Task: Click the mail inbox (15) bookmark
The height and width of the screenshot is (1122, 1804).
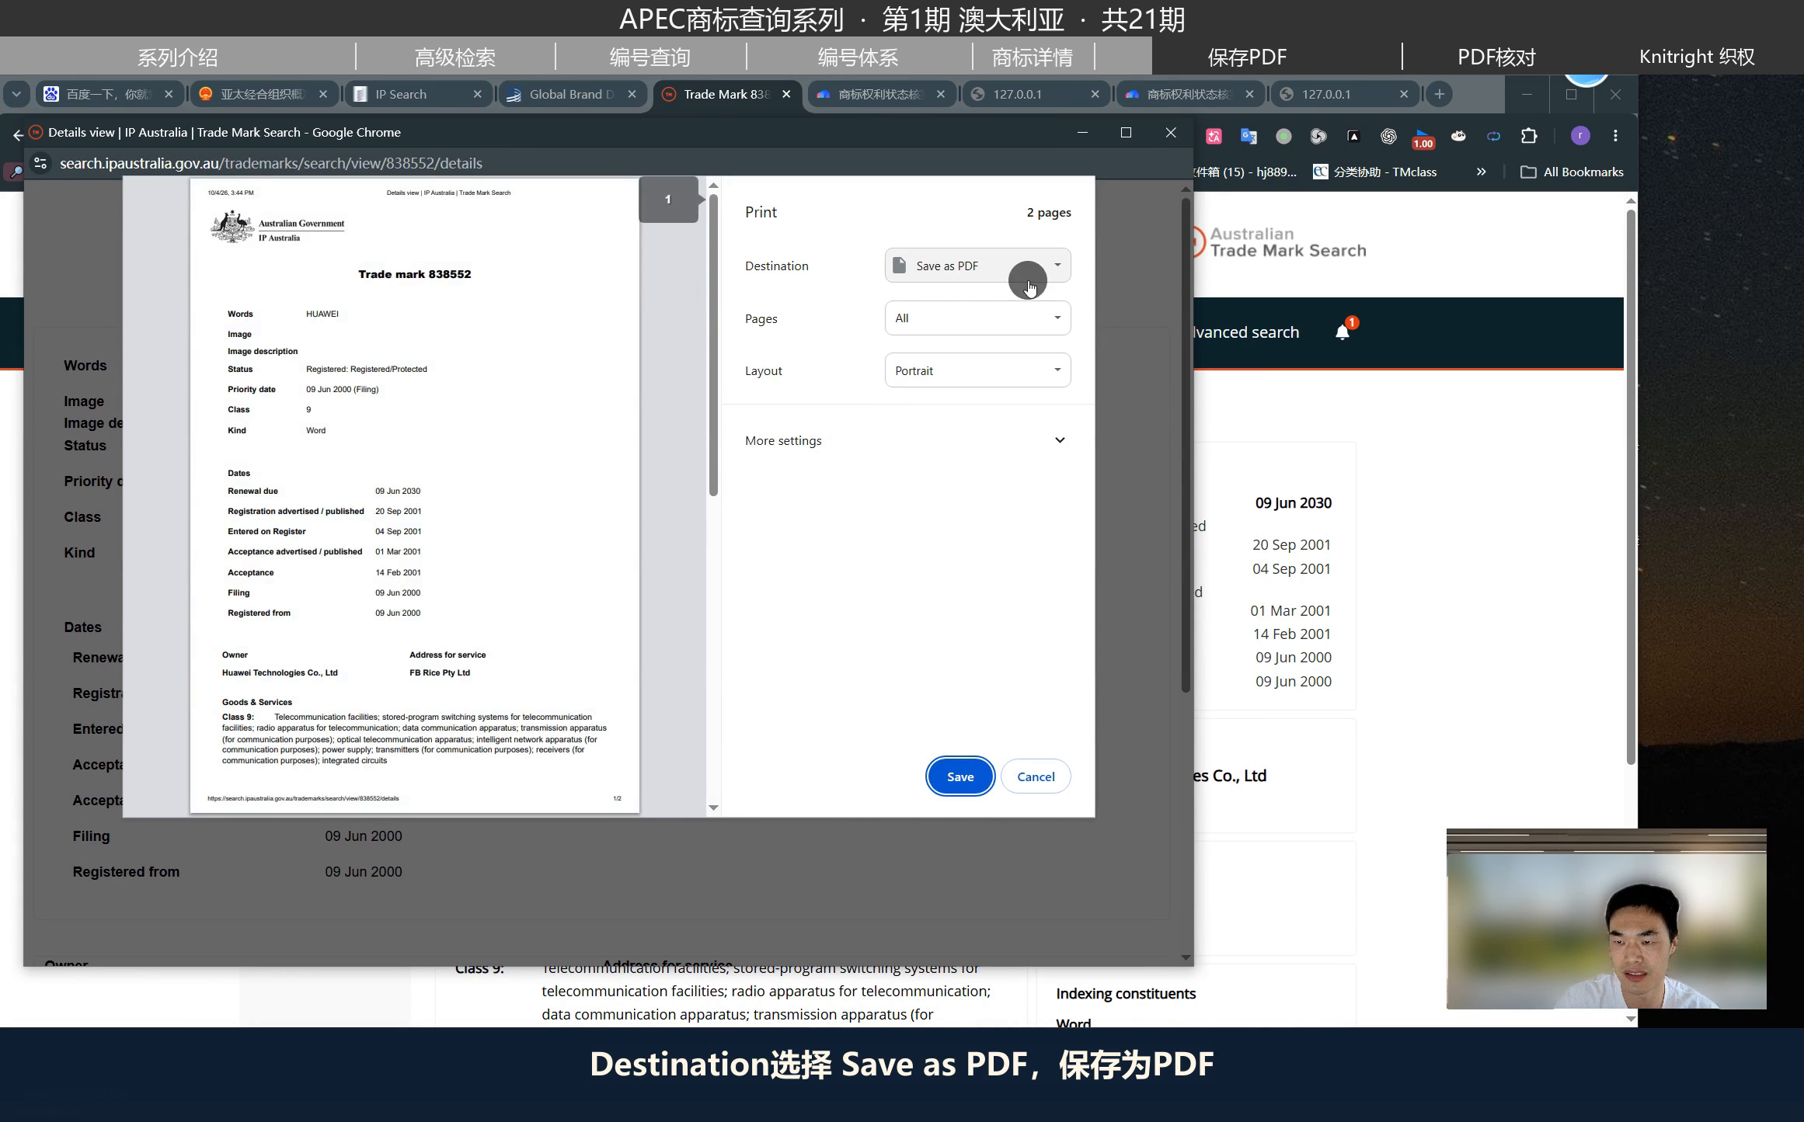Action: [1245, 172]
